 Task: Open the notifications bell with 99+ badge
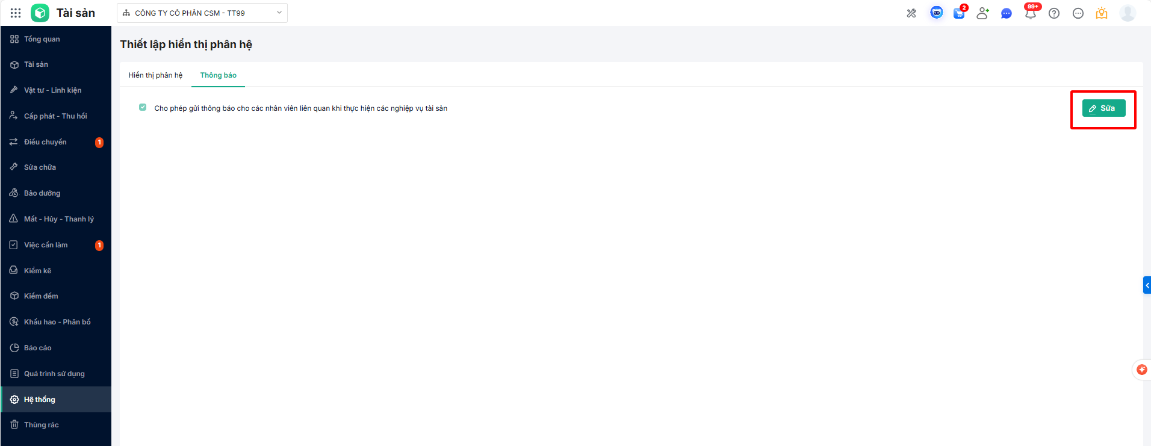(x=1031, y=13)
